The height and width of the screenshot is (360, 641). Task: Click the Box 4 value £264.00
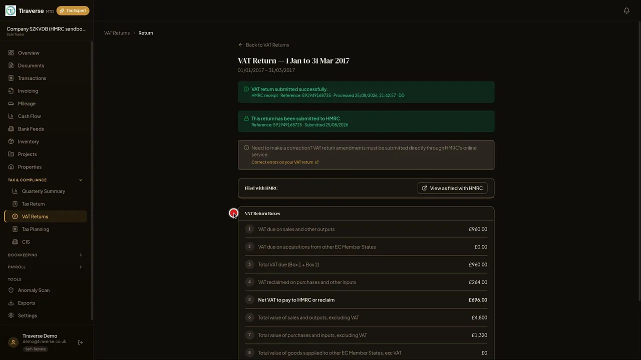pos(478,282)
